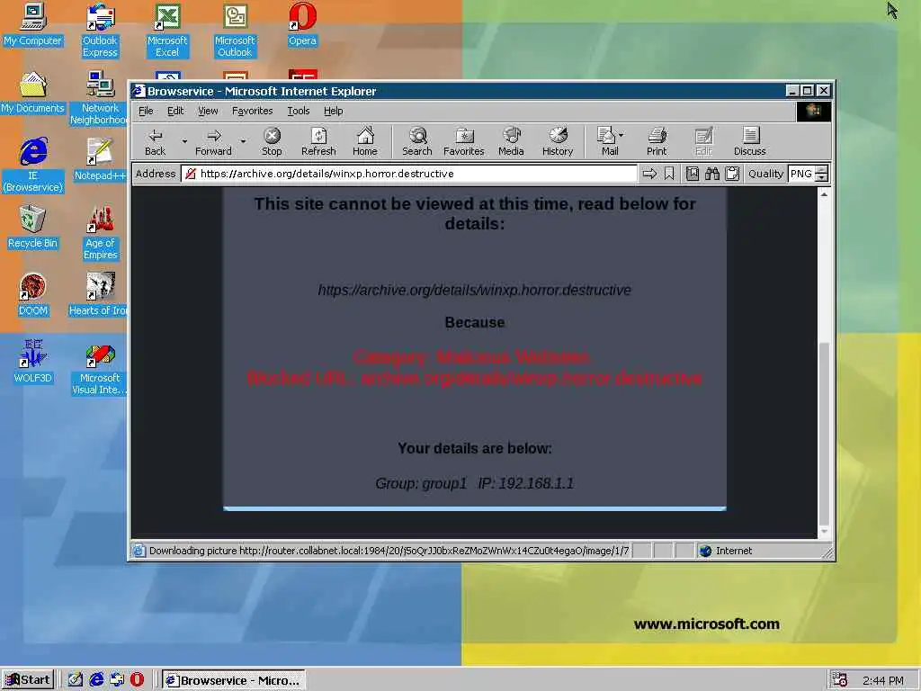Screen dimensions: 921x691
Task: Open IE (Browservice) desktop icon
Action: click(33, 166)
